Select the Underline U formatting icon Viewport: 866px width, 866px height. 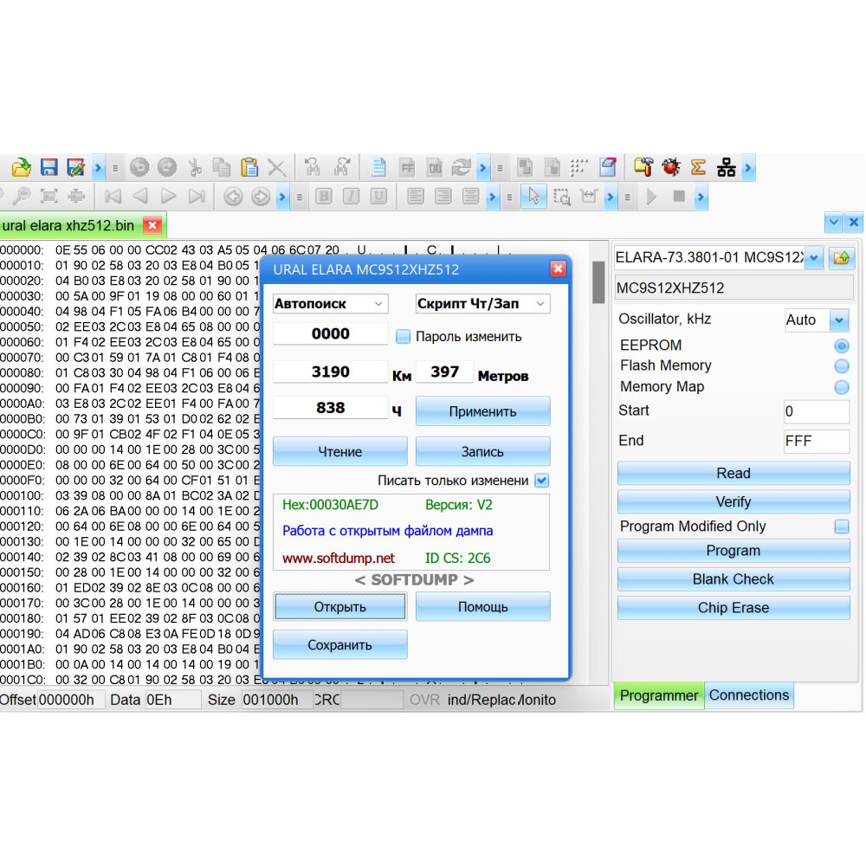378,197
